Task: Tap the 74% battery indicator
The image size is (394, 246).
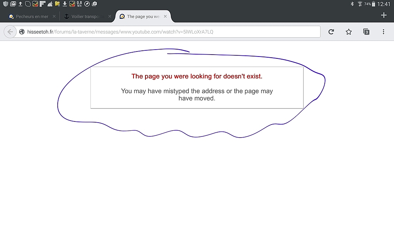Action: 370,4
